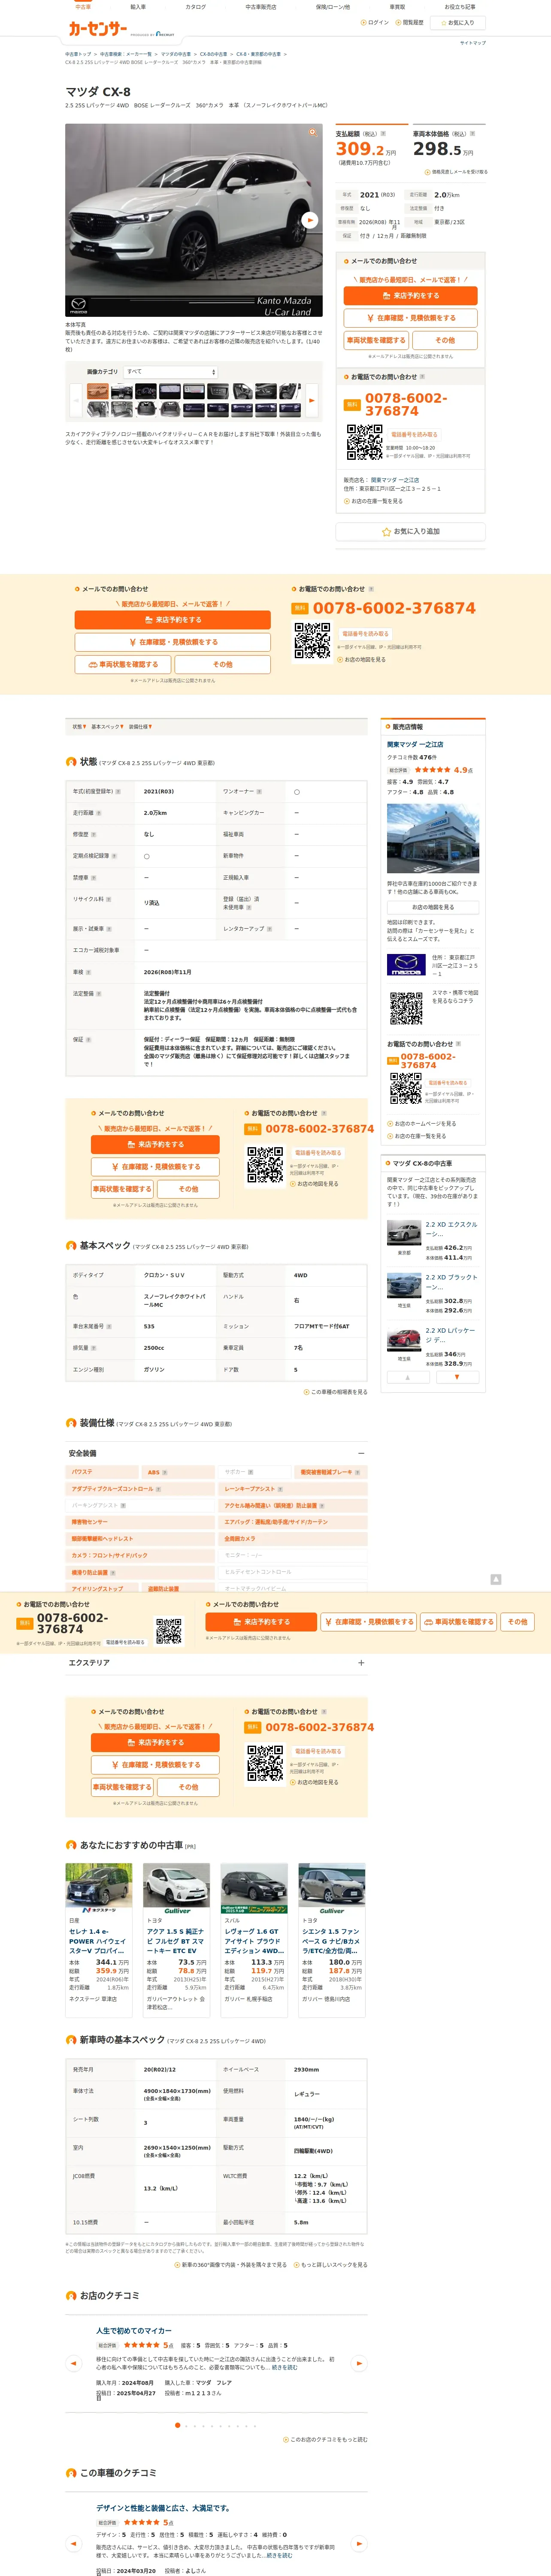Image resolution: width=551 pixels, height=2576 pixels.
Task: Click the help icon next to 保証
Action: coord(88,1039)
